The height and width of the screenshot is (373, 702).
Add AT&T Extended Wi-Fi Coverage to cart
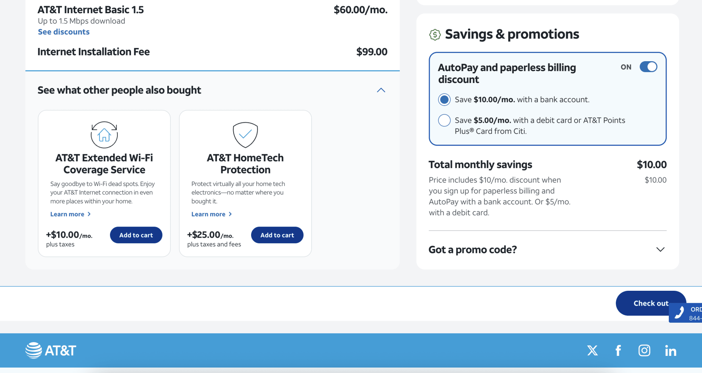coord(136,235)
